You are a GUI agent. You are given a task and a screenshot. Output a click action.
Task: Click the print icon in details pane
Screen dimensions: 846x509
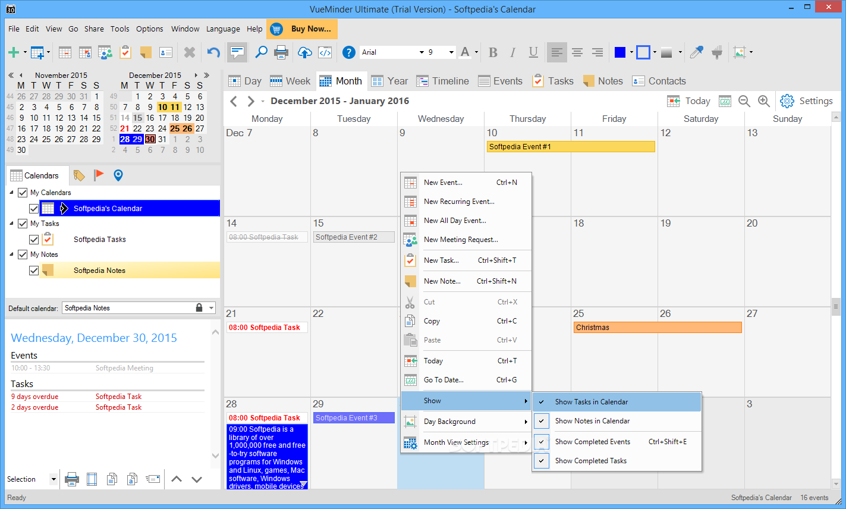coord(71,479)
